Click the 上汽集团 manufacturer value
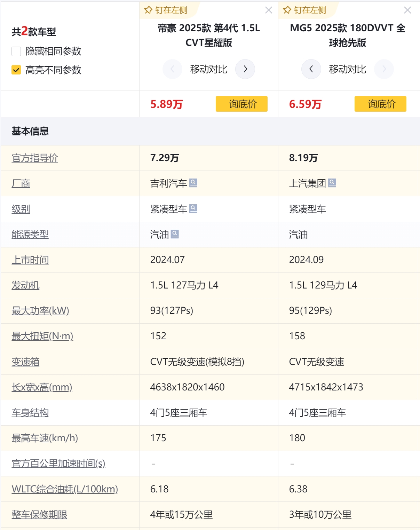 pos(308,183)
